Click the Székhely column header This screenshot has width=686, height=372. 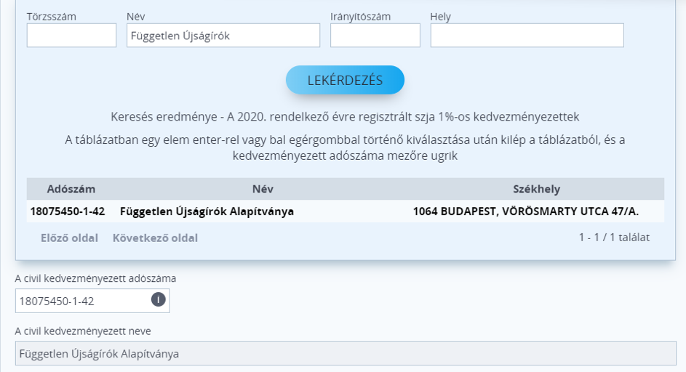pos(536,189)
